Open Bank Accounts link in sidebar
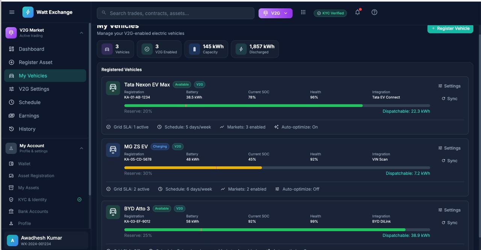The image size is (481, 250). 33,211
